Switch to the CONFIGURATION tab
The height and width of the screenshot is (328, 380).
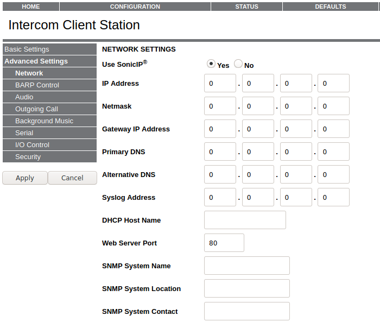pyautogui.click(x=135, y=7)
